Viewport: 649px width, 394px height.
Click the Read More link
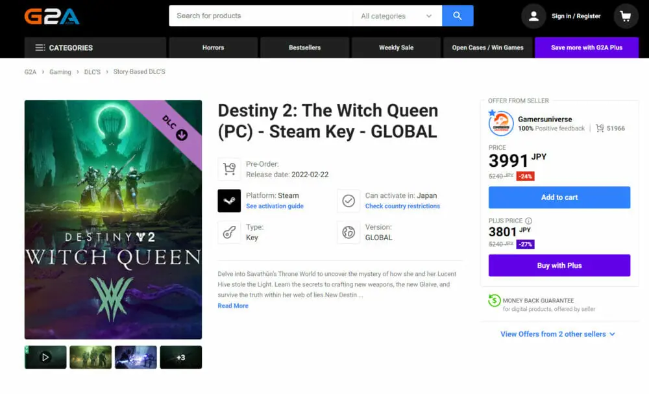click(x=233, y=306)
